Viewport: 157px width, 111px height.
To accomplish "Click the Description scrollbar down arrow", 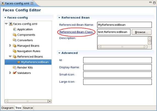I will (x=150, y=43).
